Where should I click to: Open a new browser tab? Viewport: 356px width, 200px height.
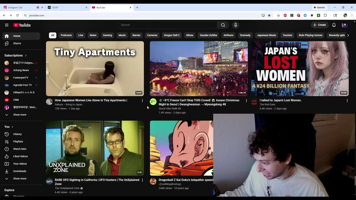137,7
